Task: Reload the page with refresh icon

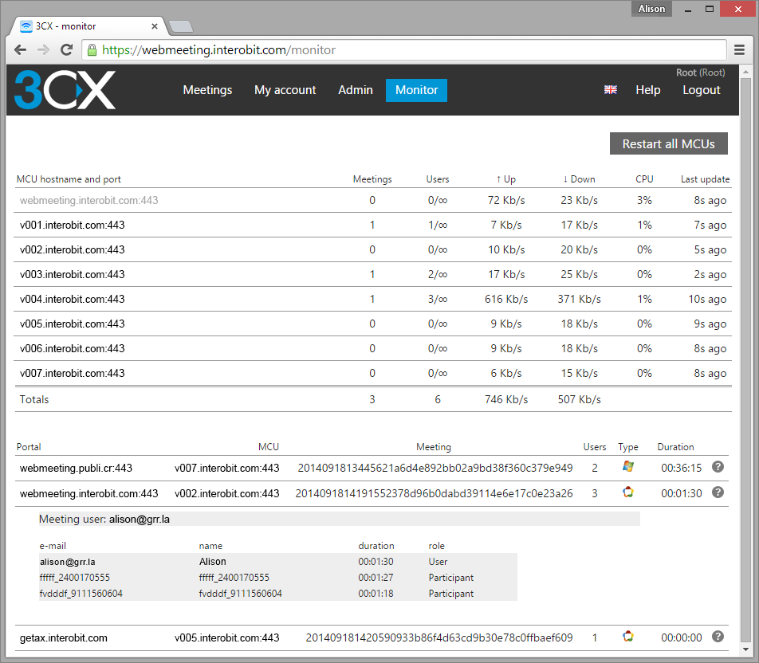Action: [x=66, y=50]
